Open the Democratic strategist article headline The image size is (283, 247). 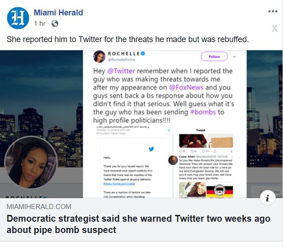tap(138, 224)
